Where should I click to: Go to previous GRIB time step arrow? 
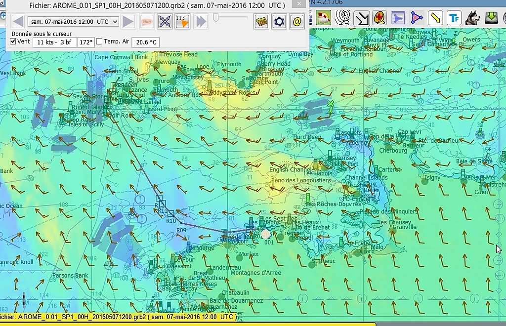coord(18,22)
